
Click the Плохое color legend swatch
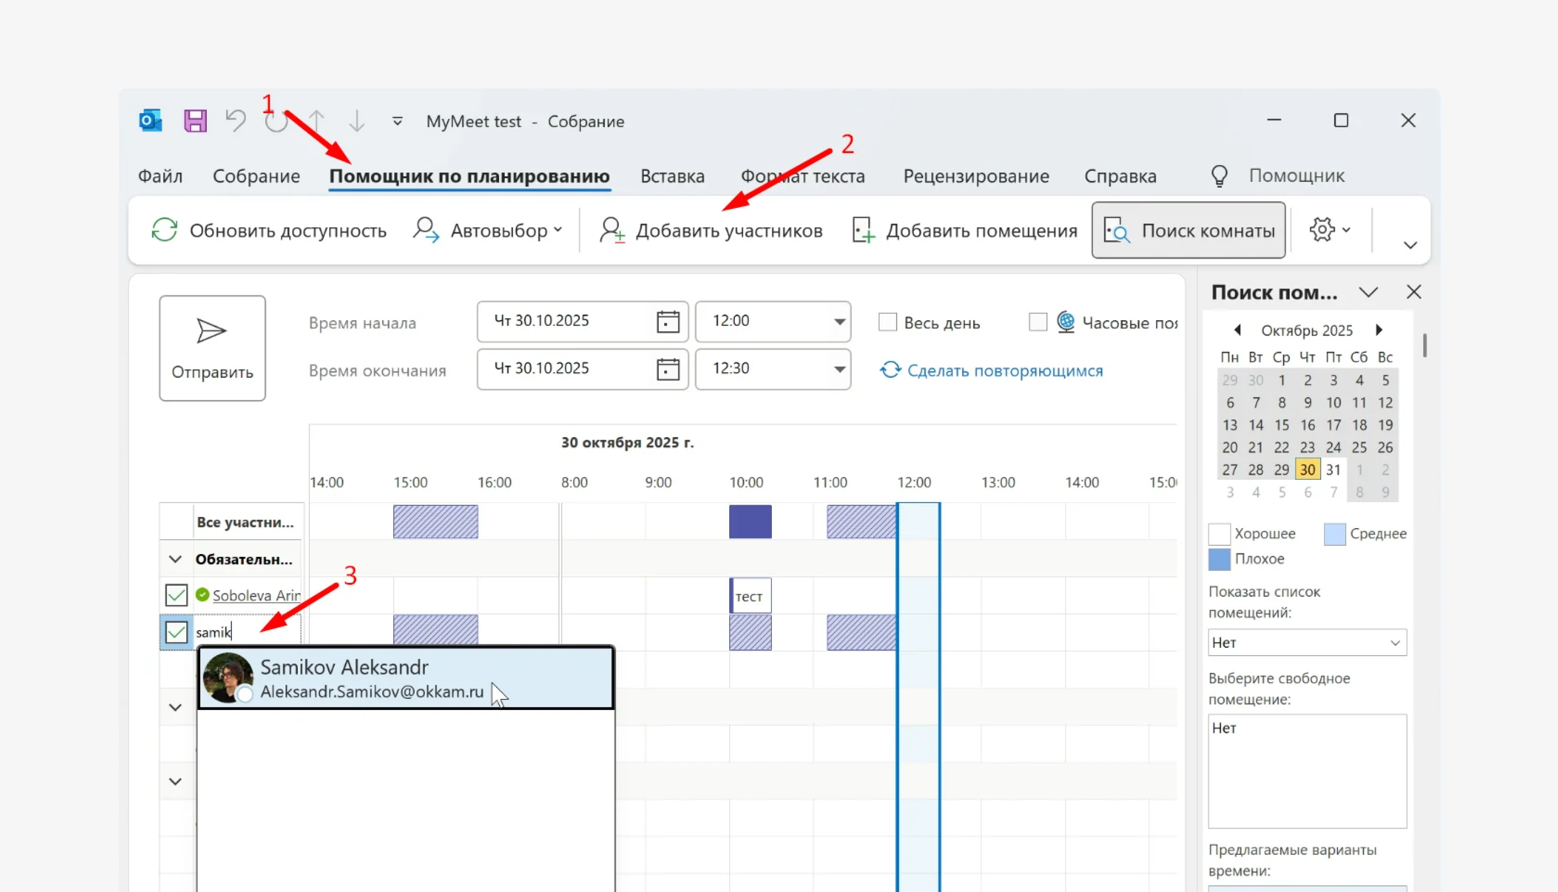(x=1219, y=559)
